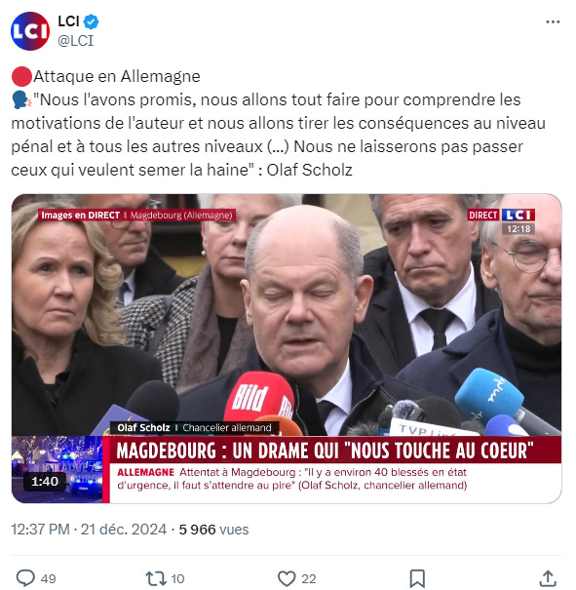Bookmark this tweet
This screenshot has width=576, height=590.
[417, 578]
